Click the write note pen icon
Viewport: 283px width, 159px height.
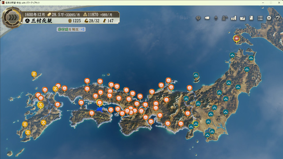(242, 18)
